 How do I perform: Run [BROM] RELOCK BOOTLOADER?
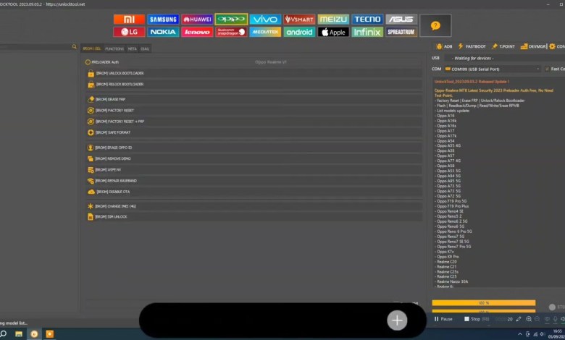pos(254,84)
